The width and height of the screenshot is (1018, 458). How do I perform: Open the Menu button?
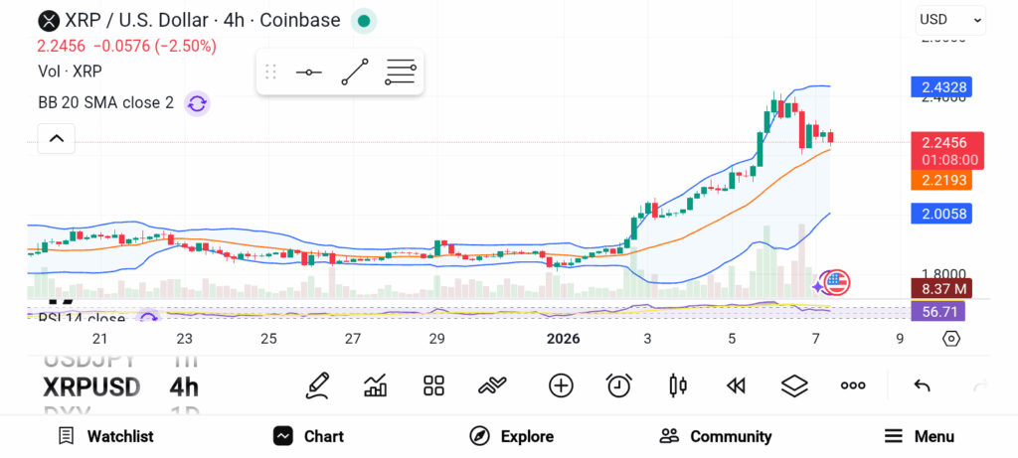point(920,436)
